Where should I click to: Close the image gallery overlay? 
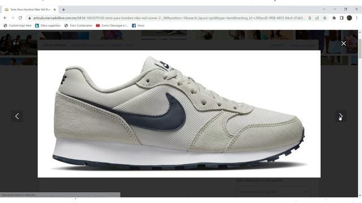[343, 43]
